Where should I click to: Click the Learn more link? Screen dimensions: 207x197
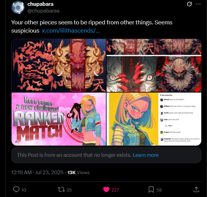tap(146, 155)
